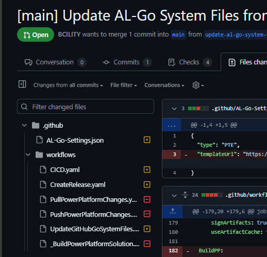Collapse the AL-Go-Settings diff with chevron
This screenshot has width=267, height=257.
pyautogui.click(x=174, y=109)
